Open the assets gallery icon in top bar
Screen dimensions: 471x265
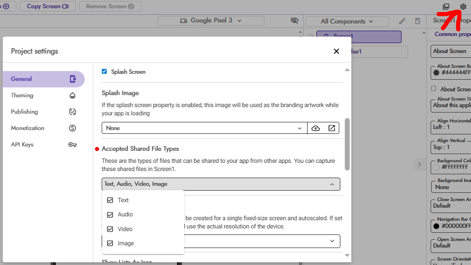[x=446, y=7]
